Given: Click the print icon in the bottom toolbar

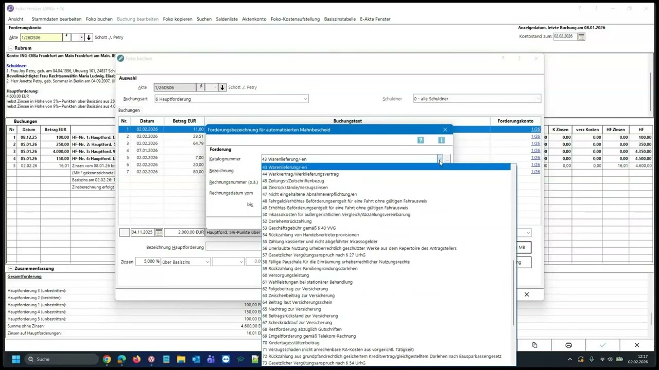Looking at the screenshot, I should tap(568, 345).
